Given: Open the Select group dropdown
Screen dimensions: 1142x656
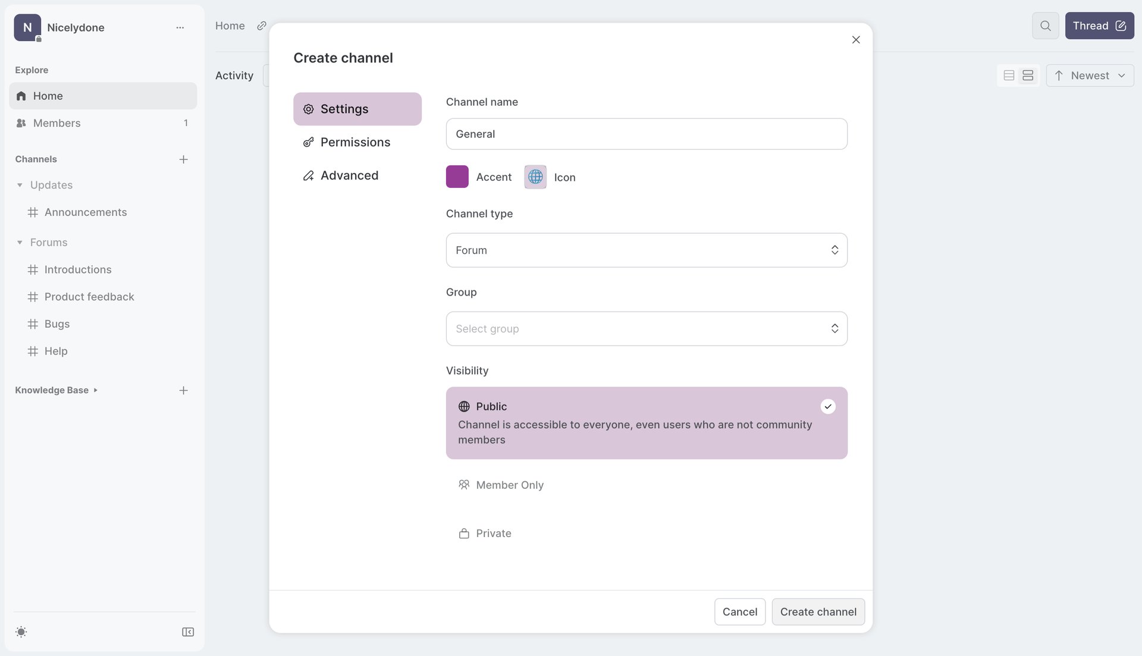Looking at the screenshot, I should pos(646,328).
